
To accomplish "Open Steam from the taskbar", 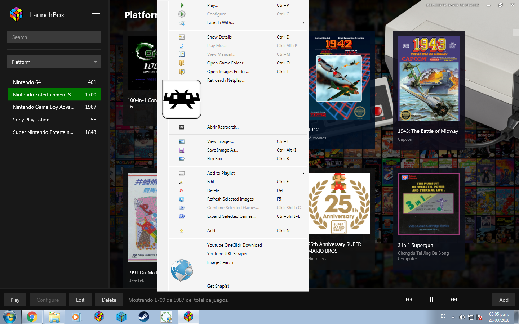I will tap(144, 317).
